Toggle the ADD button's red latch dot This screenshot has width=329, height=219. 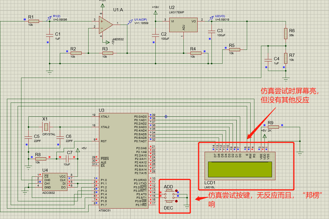(x=176, y=191)
